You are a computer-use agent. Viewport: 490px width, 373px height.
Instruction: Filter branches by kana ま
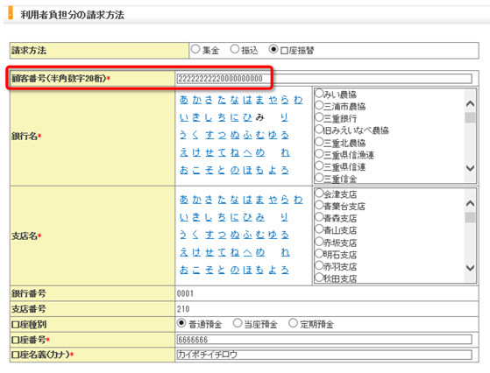pos(259,199)
